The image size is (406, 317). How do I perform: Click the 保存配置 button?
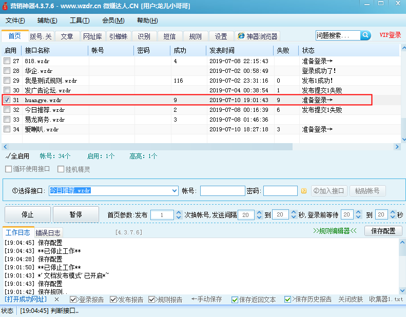pos(383,231)
